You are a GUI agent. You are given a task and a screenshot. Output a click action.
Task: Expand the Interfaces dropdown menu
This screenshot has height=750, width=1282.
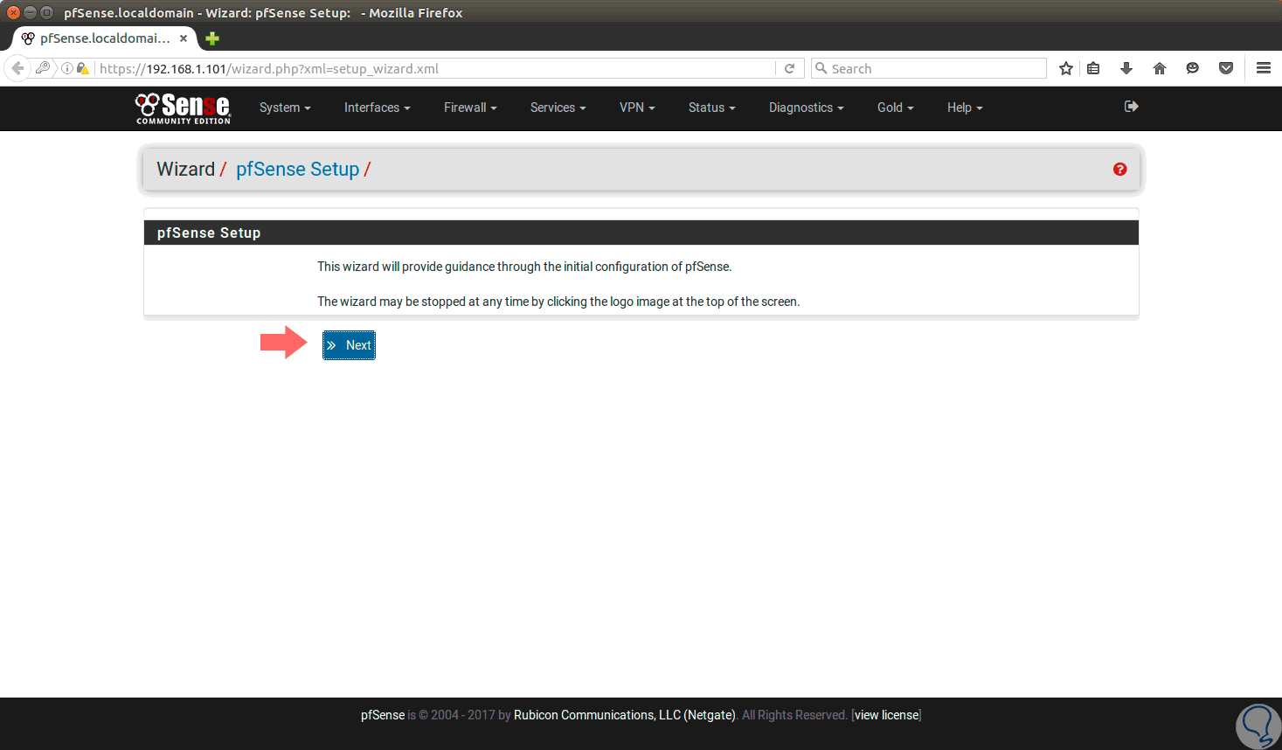(x=377, y=108)
